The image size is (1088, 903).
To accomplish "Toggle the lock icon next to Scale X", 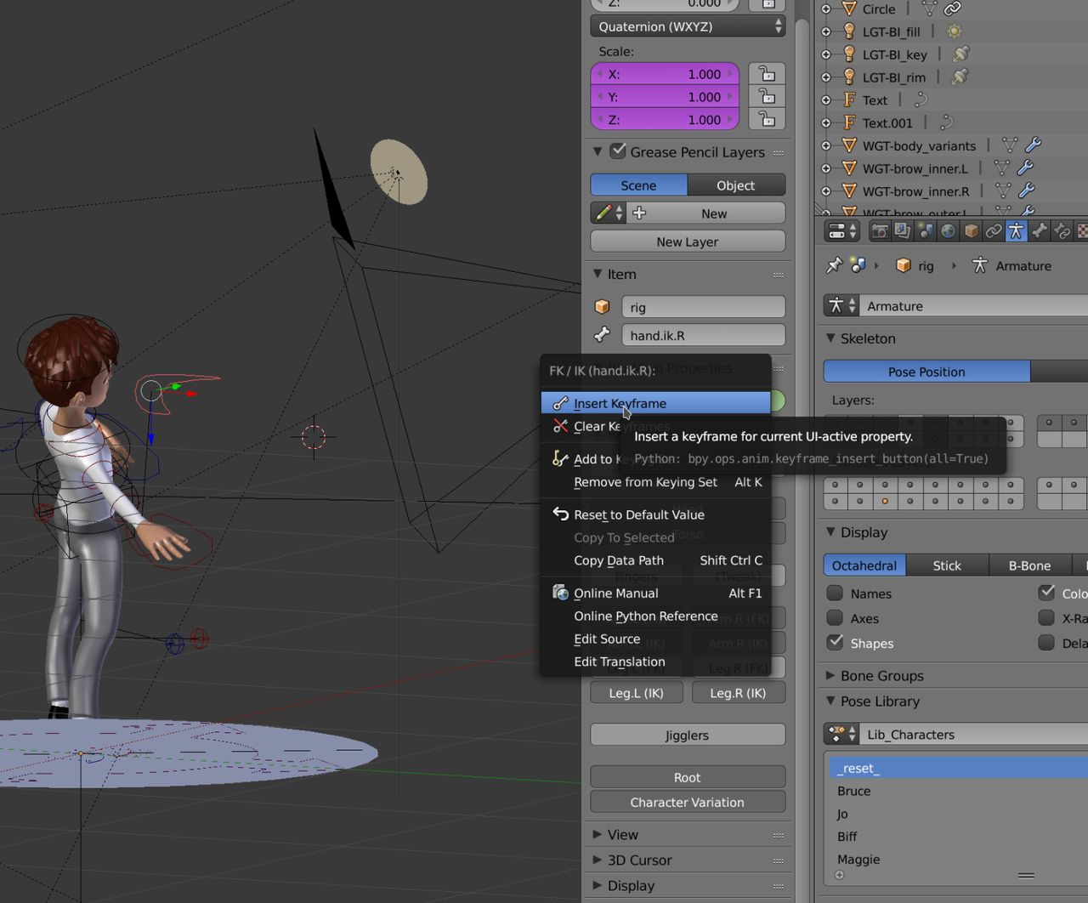I will pyautogui.click(x=766, y=74).
